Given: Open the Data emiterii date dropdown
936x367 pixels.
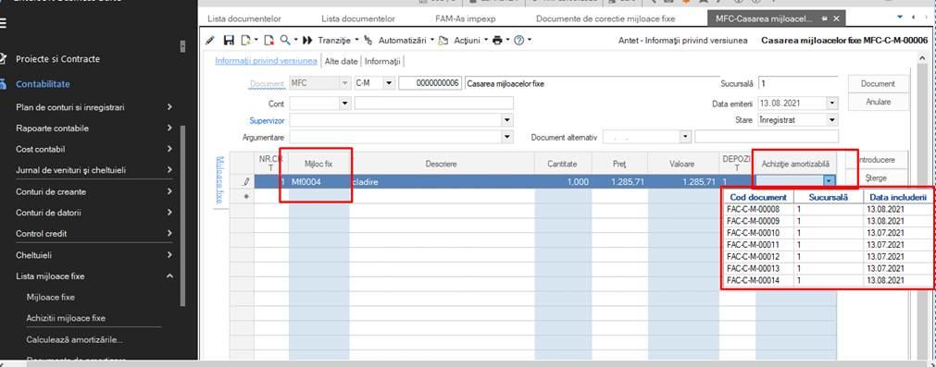Looking at the screenshot, I should click(x=832, y=103).
